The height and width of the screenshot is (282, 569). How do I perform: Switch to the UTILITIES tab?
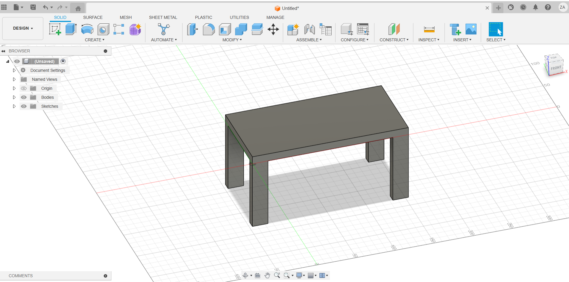(x=239, y=17)
